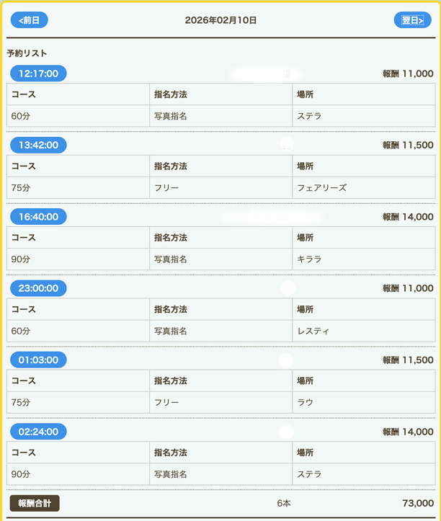Click the 73,000 total reward amount
Screen dimensions: 441x521
click(417, 503)
